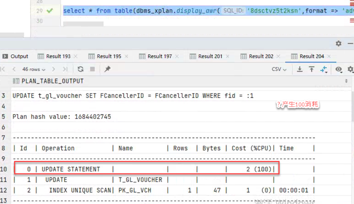354x204 pixels.
Task: Click the sort arrows of PLAN_TABLE_OUTPUT column
Action: pos(346,81)
